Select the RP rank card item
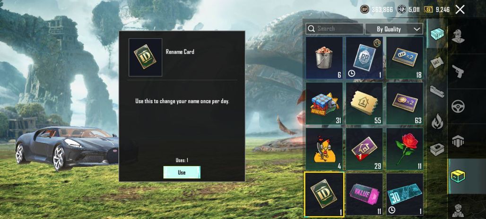 coord(364,58)
